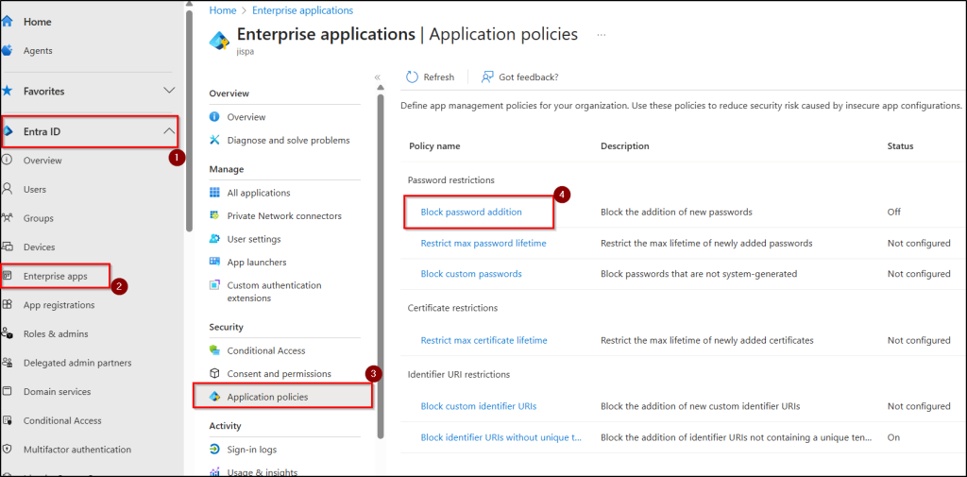Select Enterprise apps in left navigation
Screen dimensions: 967x477
tap(55, 276)
